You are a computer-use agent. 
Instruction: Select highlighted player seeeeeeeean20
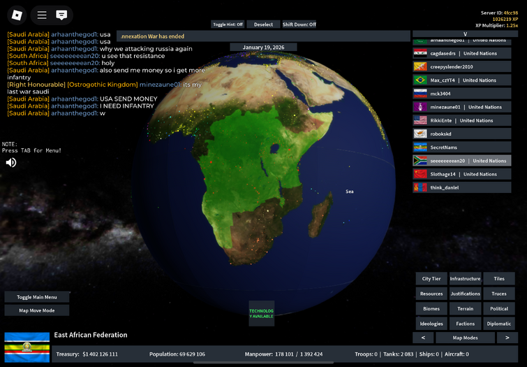462,161
